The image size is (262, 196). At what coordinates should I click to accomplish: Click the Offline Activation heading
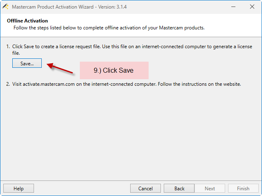(x=27, y=21)
